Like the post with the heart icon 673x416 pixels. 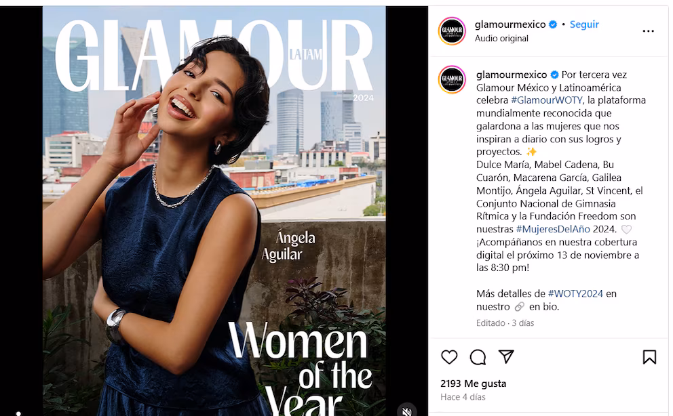click(449, 357)
